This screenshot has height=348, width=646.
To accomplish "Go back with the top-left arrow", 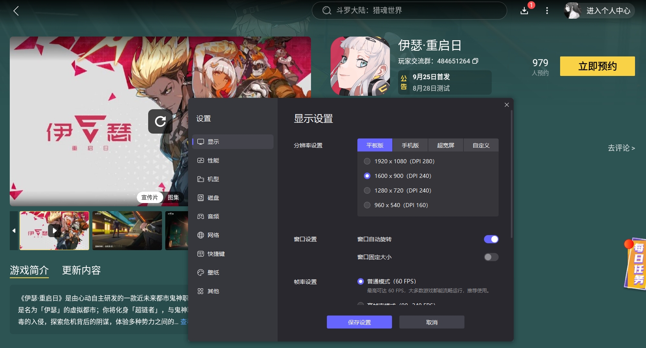I will pos(16,11).
